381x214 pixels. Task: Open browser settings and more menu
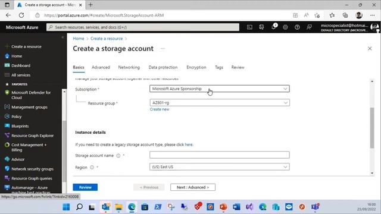[x=373, y=15]
